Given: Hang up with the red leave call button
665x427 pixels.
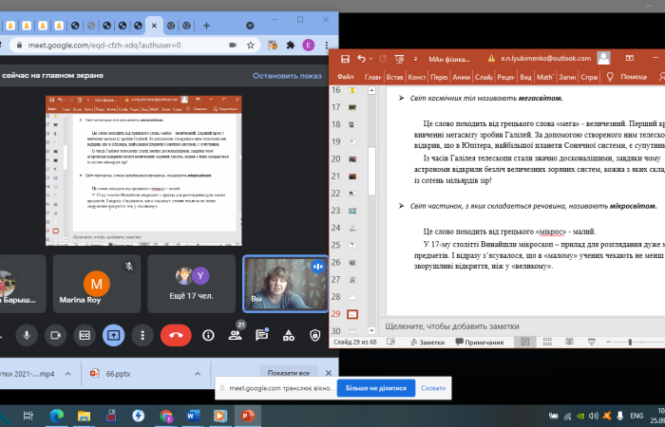Looking at the screenshot, I should pos(175,334).
